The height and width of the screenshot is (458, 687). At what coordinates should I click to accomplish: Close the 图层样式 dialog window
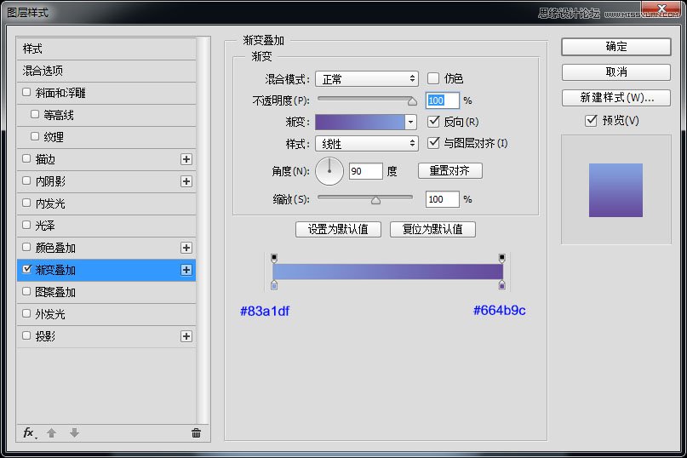coord(661,8)
